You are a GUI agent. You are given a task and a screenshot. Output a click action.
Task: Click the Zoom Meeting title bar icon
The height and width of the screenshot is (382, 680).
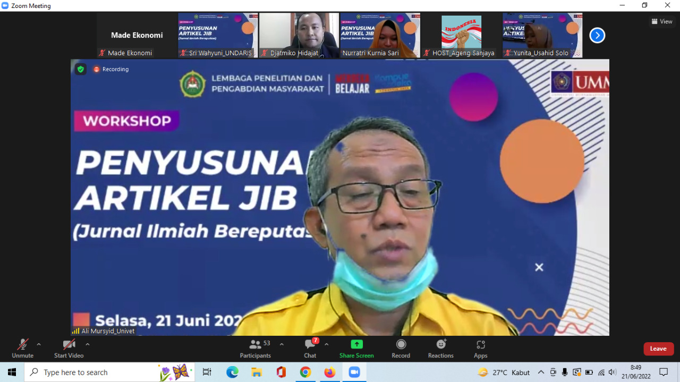pyautogui.click(x=5, y=5)
